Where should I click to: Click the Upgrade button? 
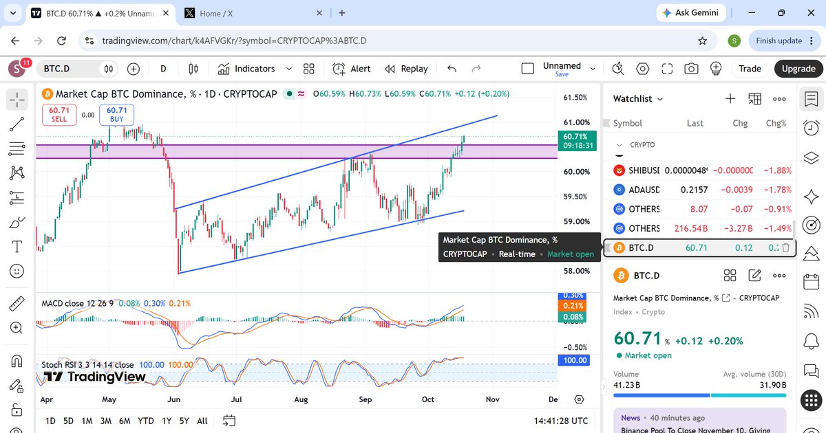[x=798, y=69]
